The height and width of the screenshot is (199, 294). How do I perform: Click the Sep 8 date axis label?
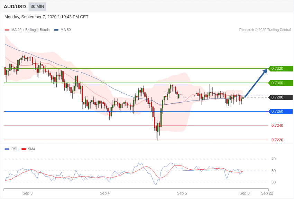click(245, 193)
